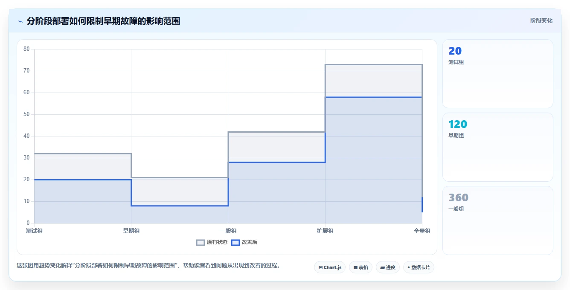This screenshot has width=570, height=290.
Task: Click the 阶段变化 label in the header
Action: point(541,20)
